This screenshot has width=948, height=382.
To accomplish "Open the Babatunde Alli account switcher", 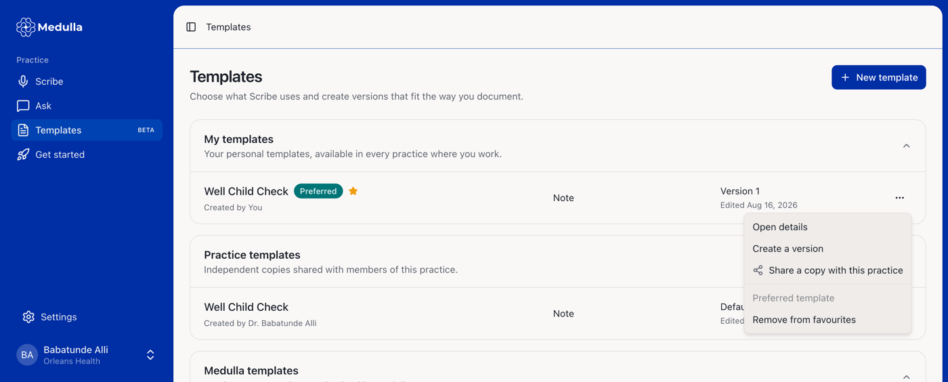I will pyautogui.click(x=87, y=355).
